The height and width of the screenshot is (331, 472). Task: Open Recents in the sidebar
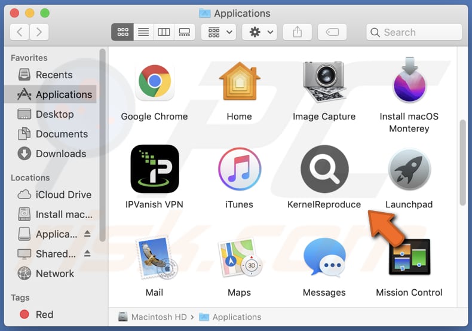51,75
